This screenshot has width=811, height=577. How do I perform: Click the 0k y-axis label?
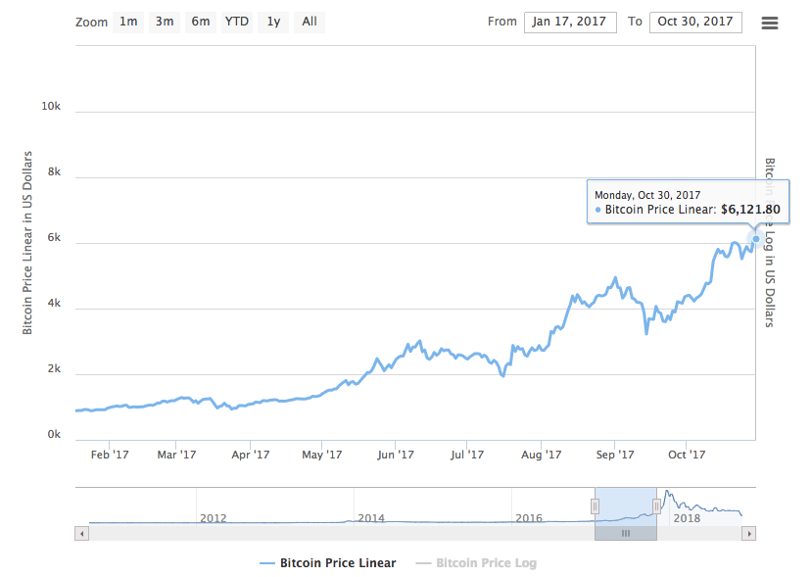(54, 435)
